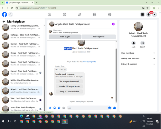161x129 pixels.
Task: Record a voice clip with the microphone icon
Action: (x=50, y=108)
